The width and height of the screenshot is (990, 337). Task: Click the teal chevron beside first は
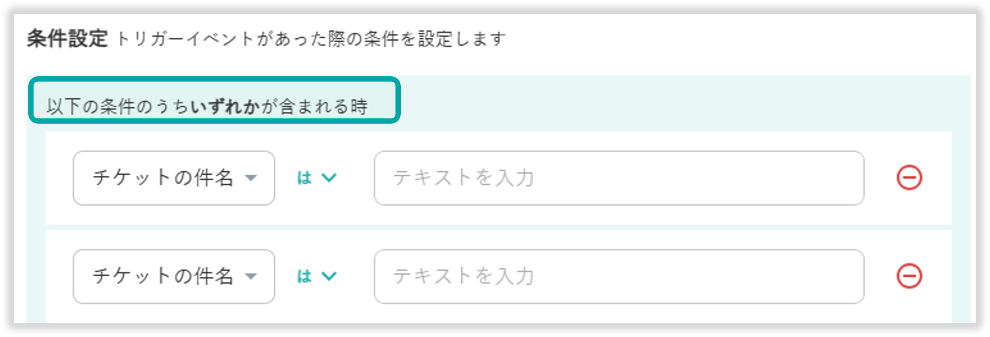(329, 178)
